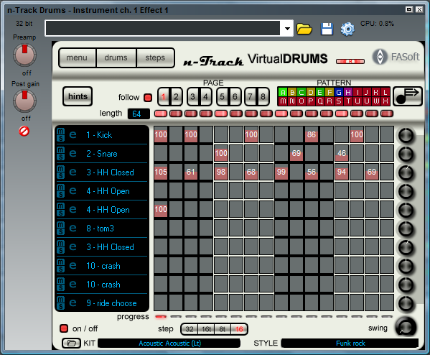
Task: Click the first progress indicator bar
Action: point(161,317)
